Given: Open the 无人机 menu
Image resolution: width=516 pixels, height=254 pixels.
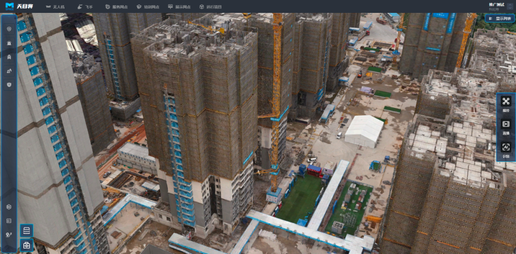Looking at the screenshot, I should pyautogui.click(x=55, y=7).
